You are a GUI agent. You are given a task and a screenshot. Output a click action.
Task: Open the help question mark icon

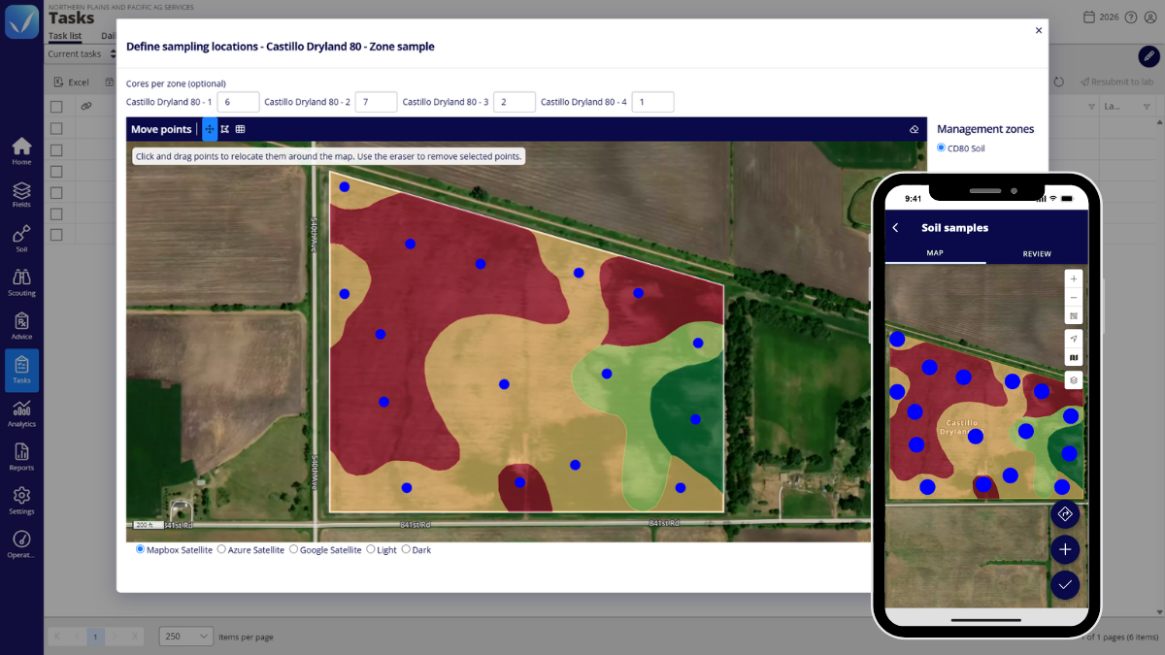pos(1131,17)
